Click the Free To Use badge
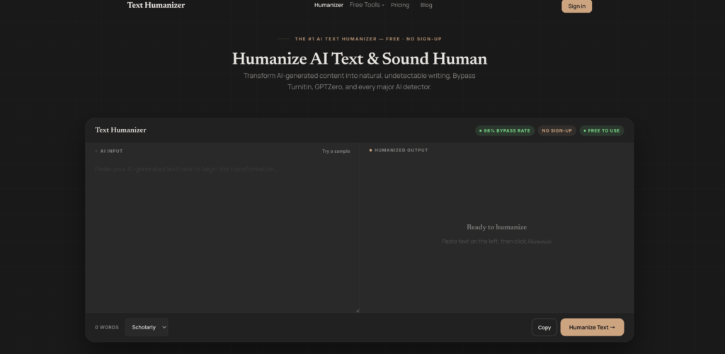725x354 pixels. [x=602, y=131]
